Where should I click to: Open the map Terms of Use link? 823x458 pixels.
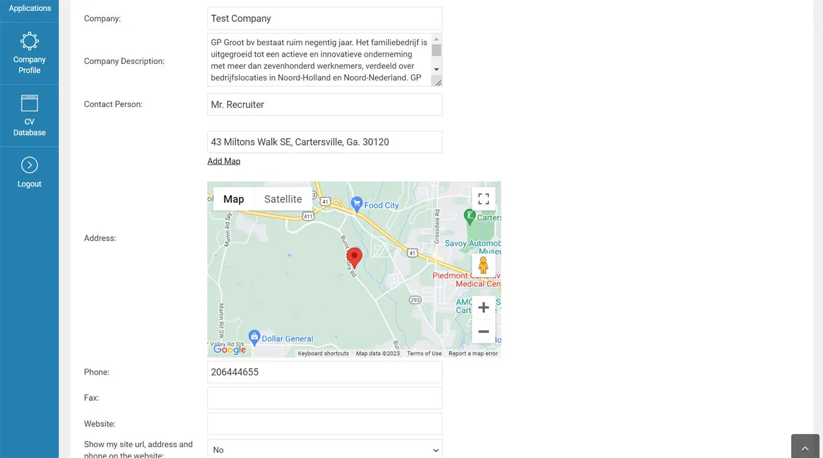(424, 353)
